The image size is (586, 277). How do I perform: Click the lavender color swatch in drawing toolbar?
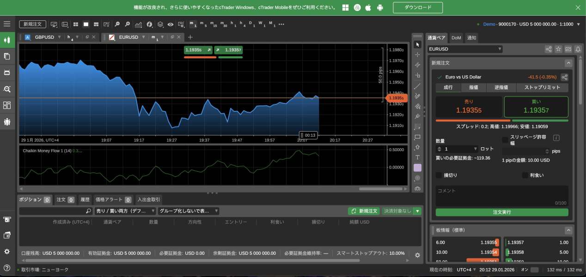point(417,168)
